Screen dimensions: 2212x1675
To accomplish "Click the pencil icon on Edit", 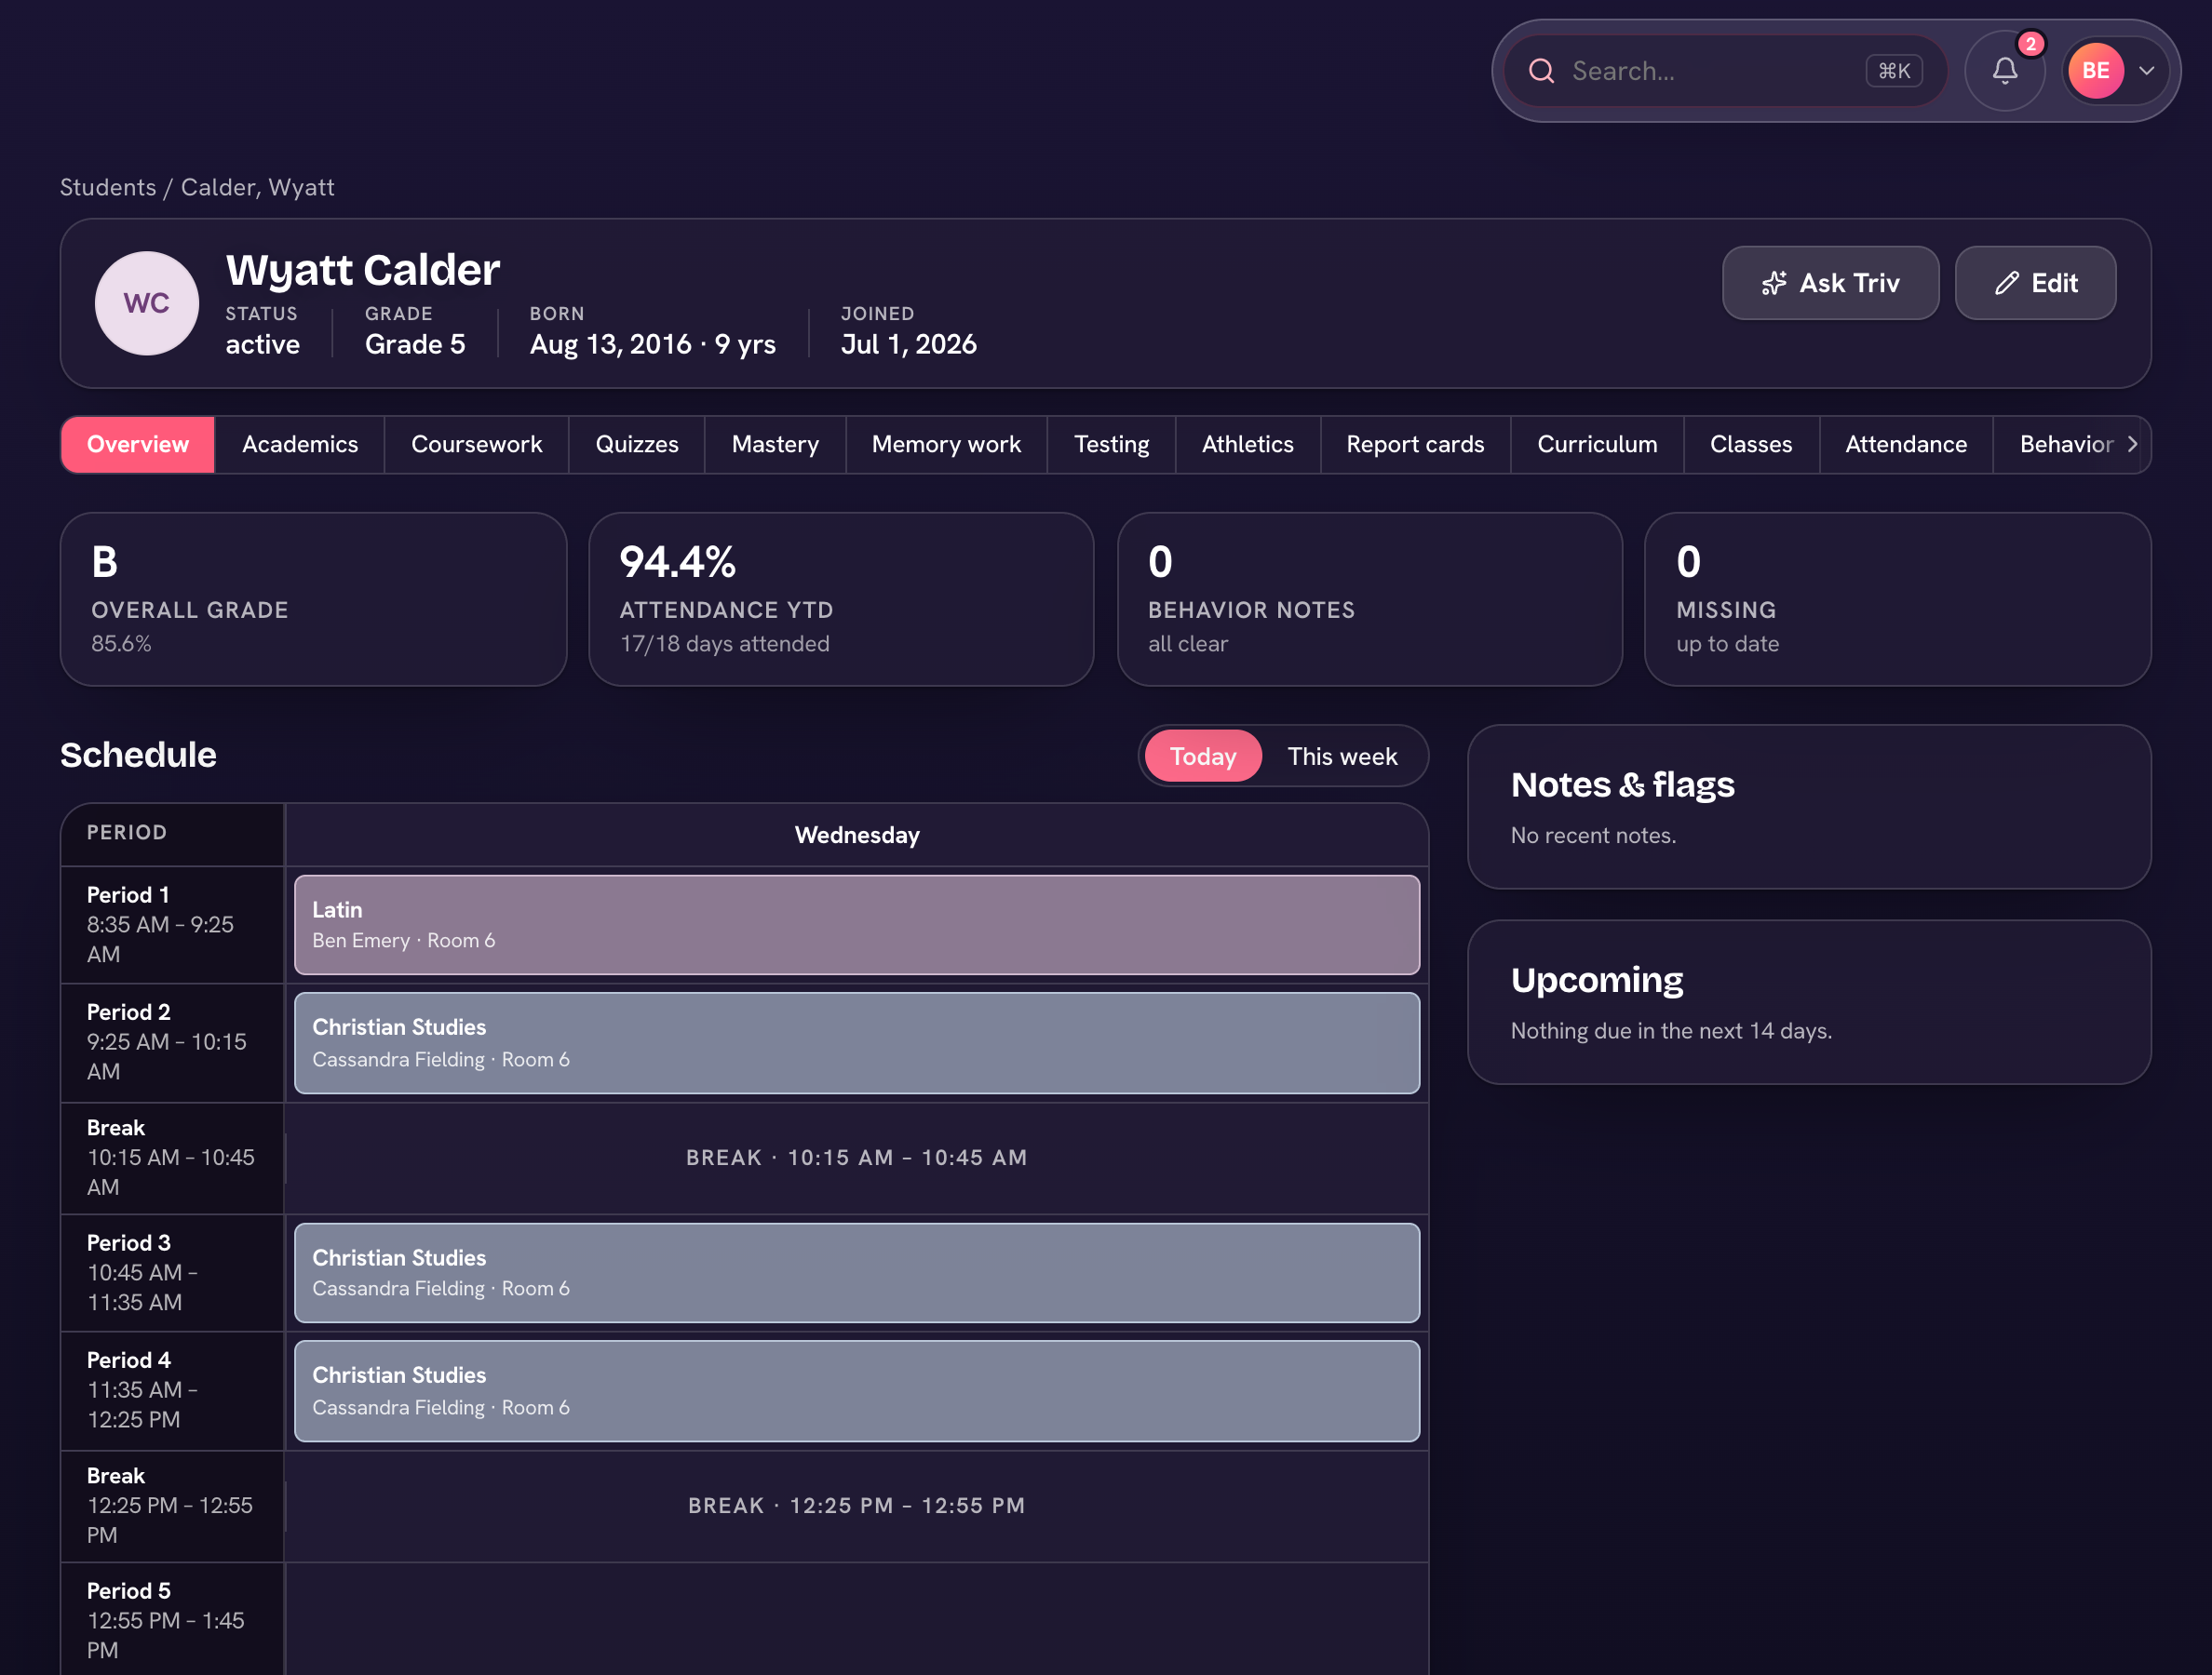I will (2006, 284).
